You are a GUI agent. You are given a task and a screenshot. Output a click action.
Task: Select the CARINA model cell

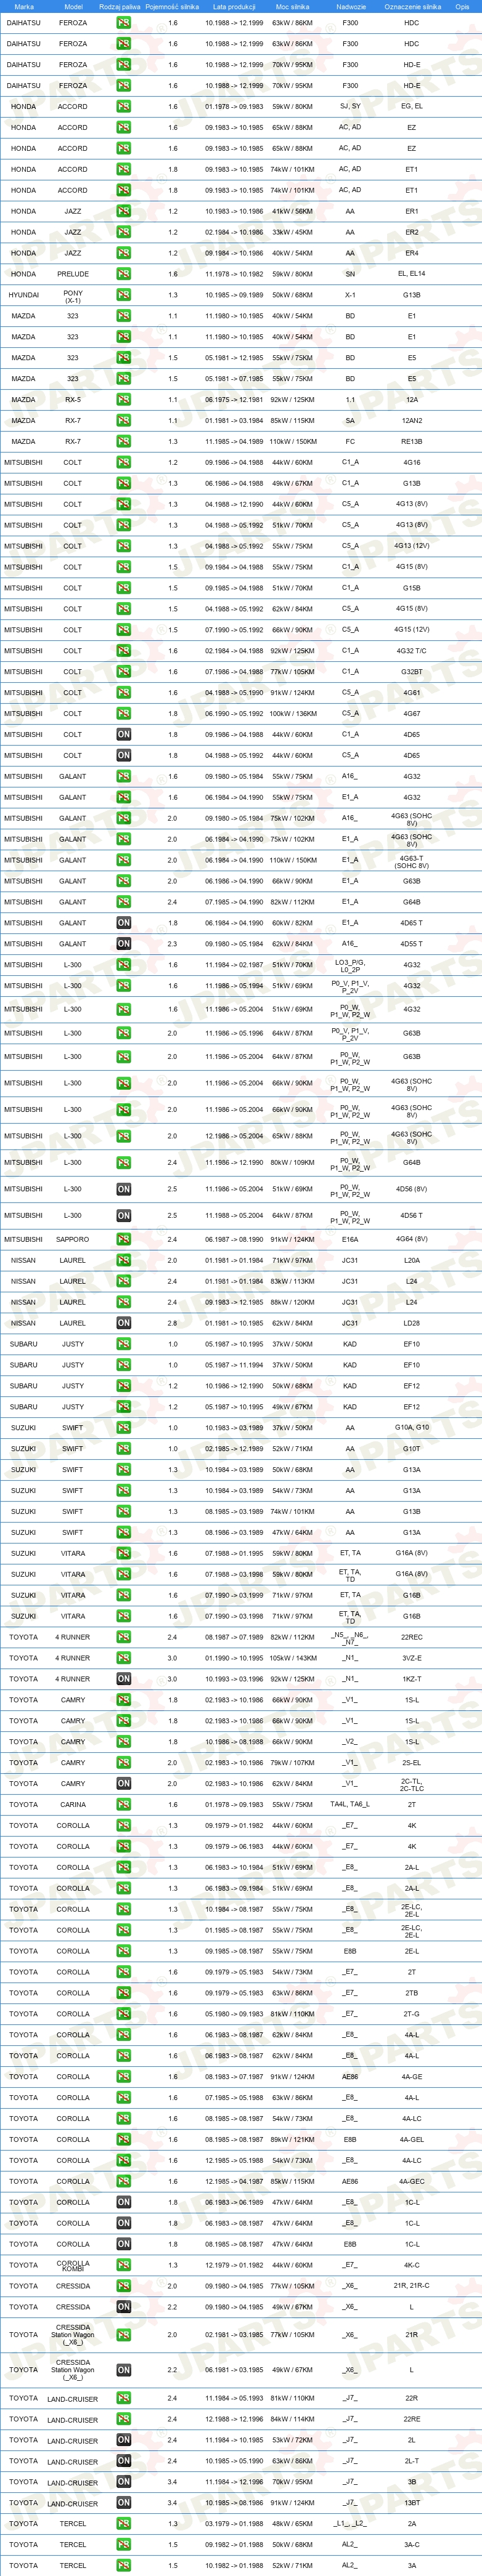tap(73, 1805)
